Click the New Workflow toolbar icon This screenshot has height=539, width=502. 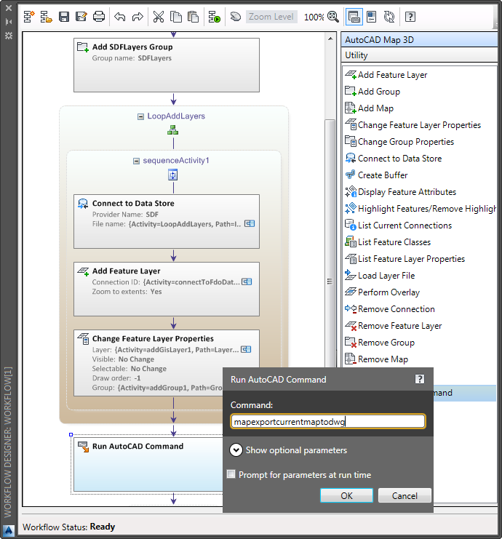click(x=29, y=17)
